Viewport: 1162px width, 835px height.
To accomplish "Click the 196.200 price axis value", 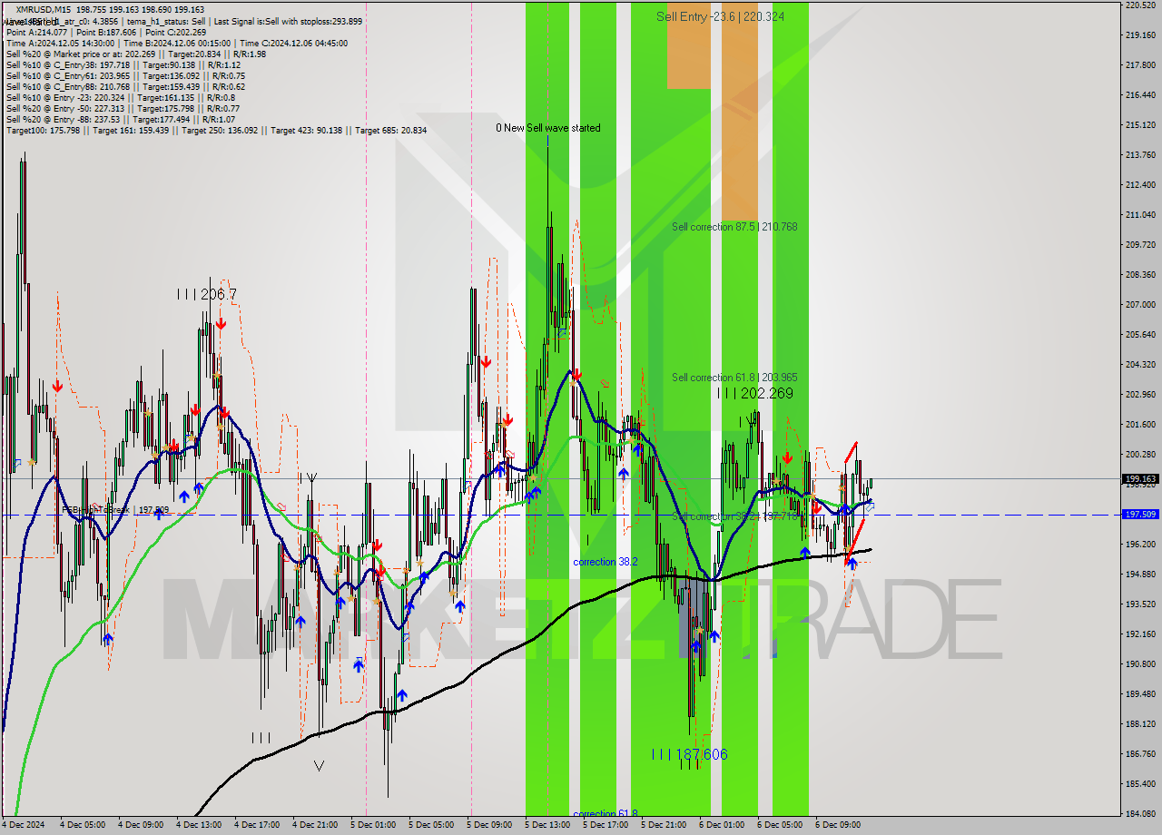I will coord(1140,544).
